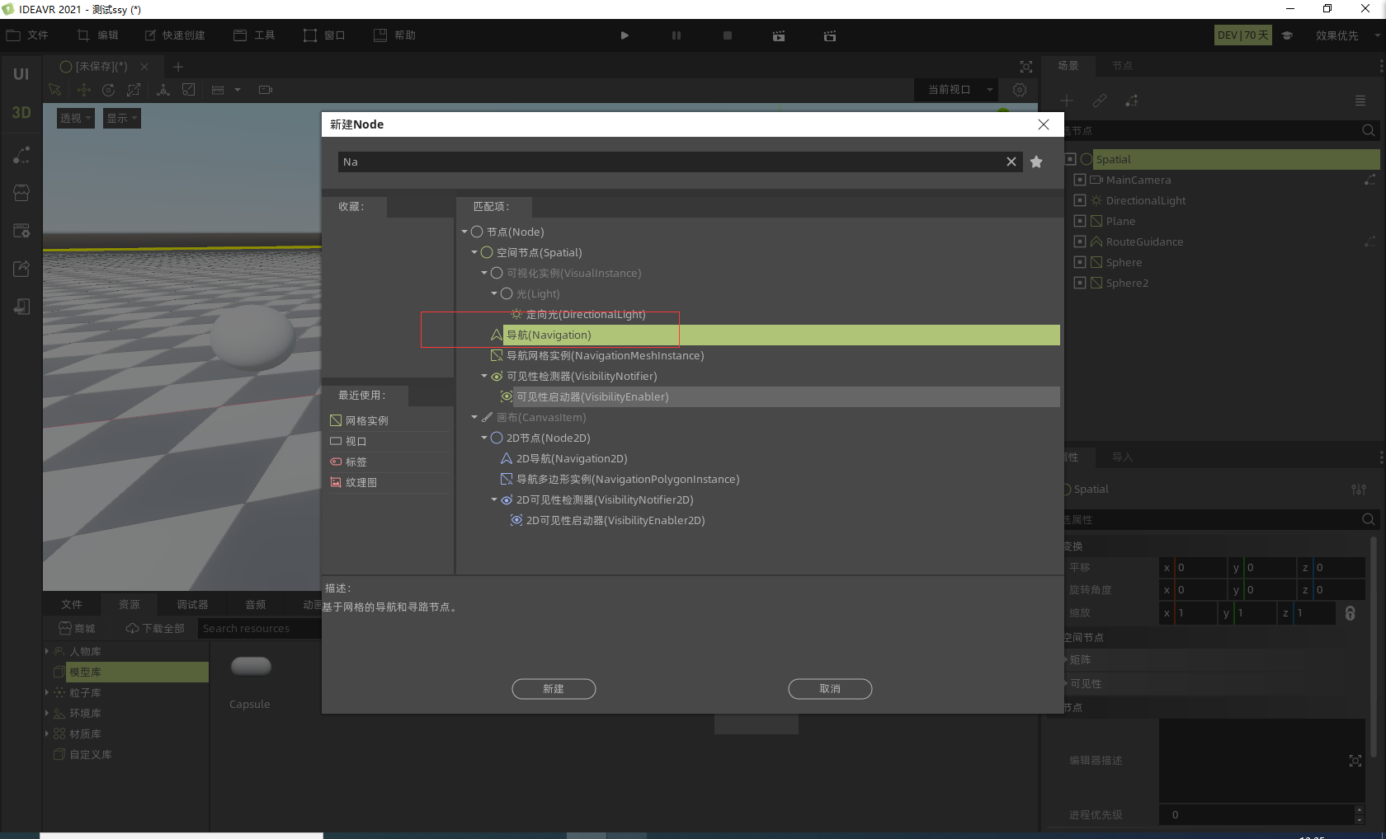
Task: Click the link chain icon in scene panel
Action: [x=1100, y=101]
